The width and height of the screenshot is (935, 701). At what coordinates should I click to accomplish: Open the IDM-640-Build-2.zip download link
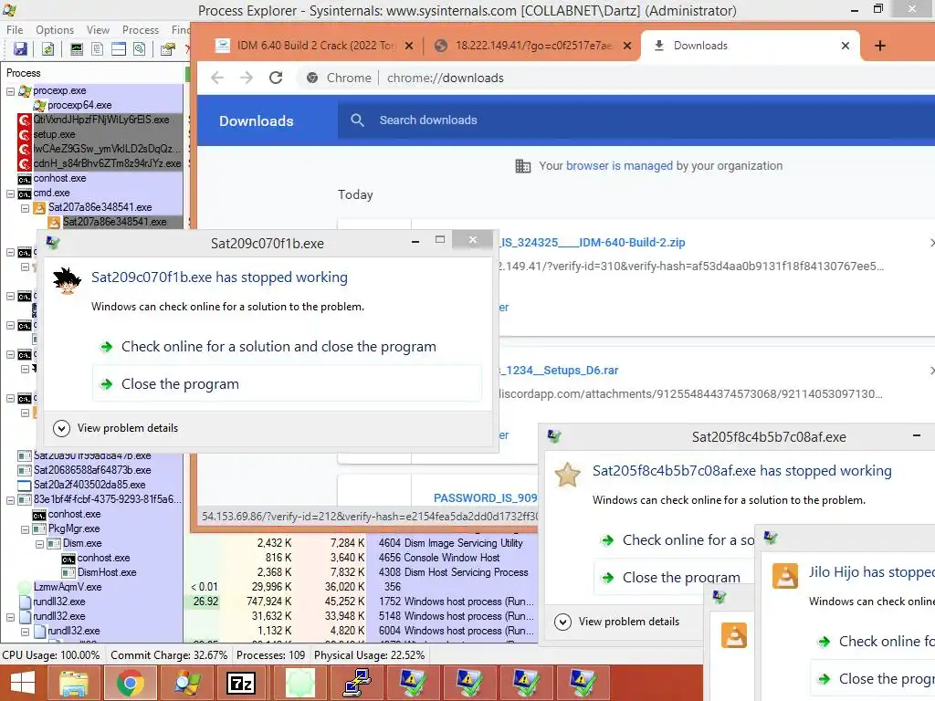pos(592,243)
